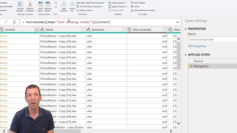The image size is (237, 133).
Task: Click cell PricesMaster - Copy (51).xlsx
Action: pyautogui.click(x=63, y=79)
